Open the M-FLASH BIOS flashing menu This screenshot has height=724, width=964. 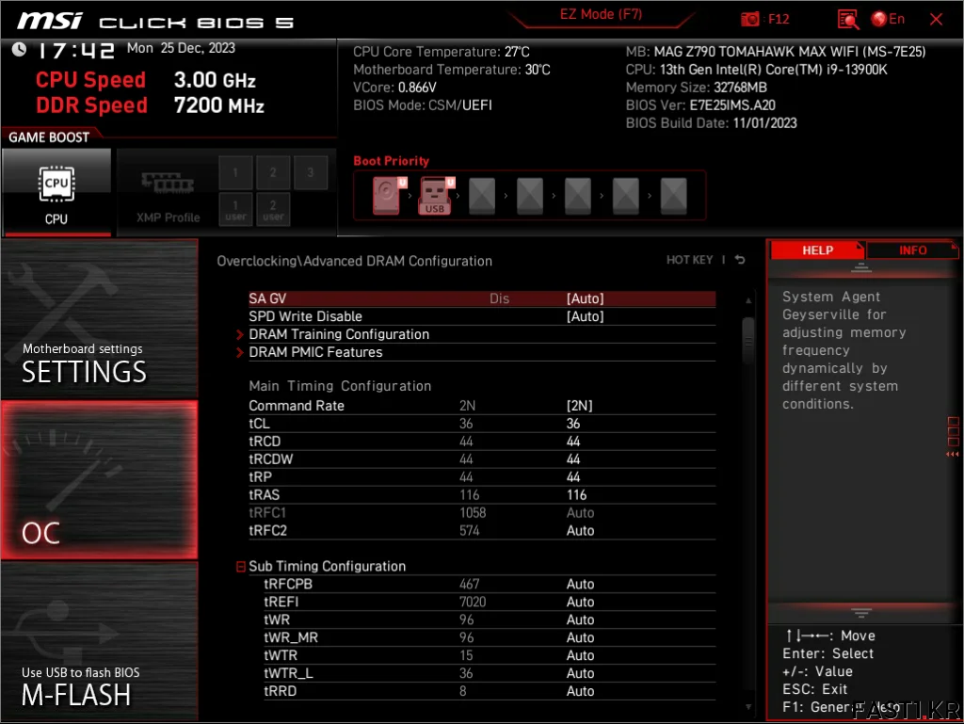[x=100, y=642]
